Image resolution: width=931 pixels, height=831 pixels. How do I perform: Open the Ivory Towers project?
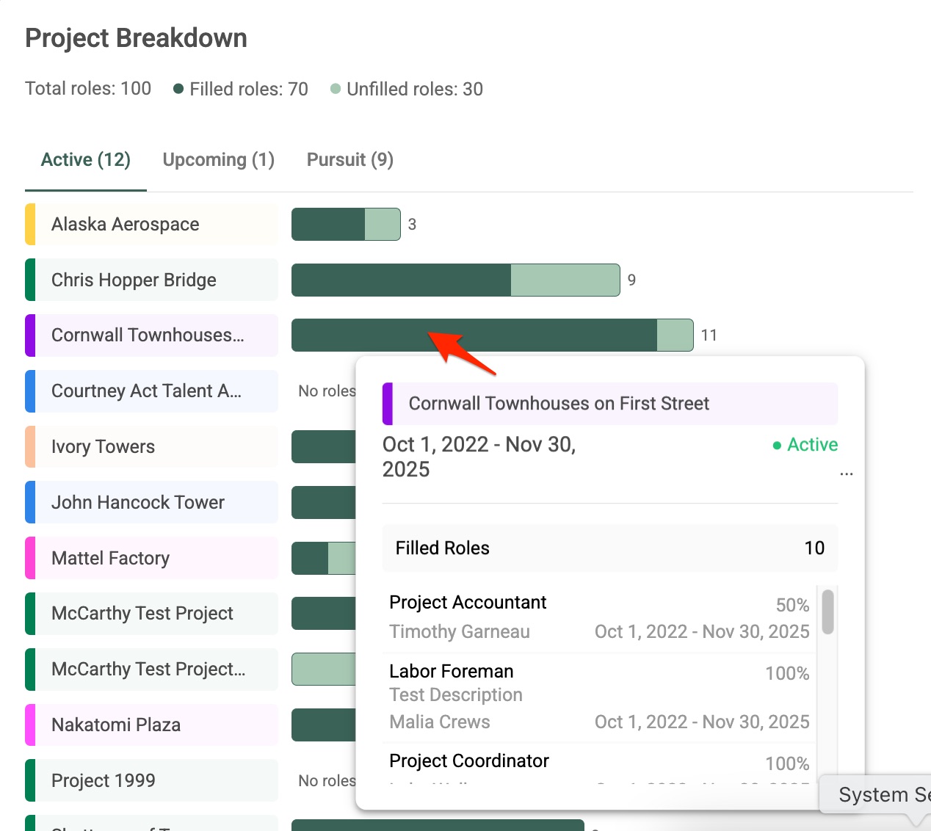coord(103,447)
